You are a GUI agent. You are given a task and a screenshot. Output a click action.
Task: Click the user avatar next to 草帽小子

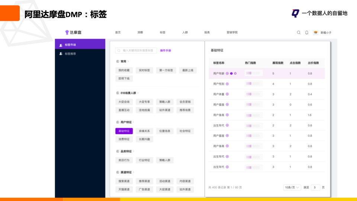[316, 33]
